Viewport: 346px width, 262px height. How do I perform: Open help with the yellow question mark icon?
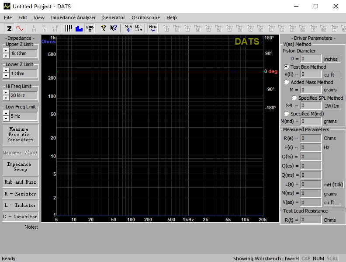(104, 28)
